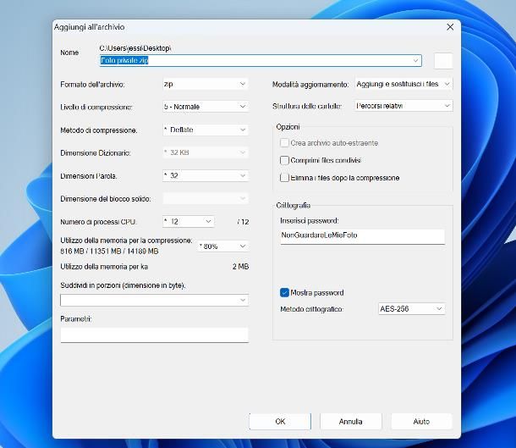This screenshot has height=448, width=516.
Task: Open the Livello di compressione dropdown
Action: [206, 107]
